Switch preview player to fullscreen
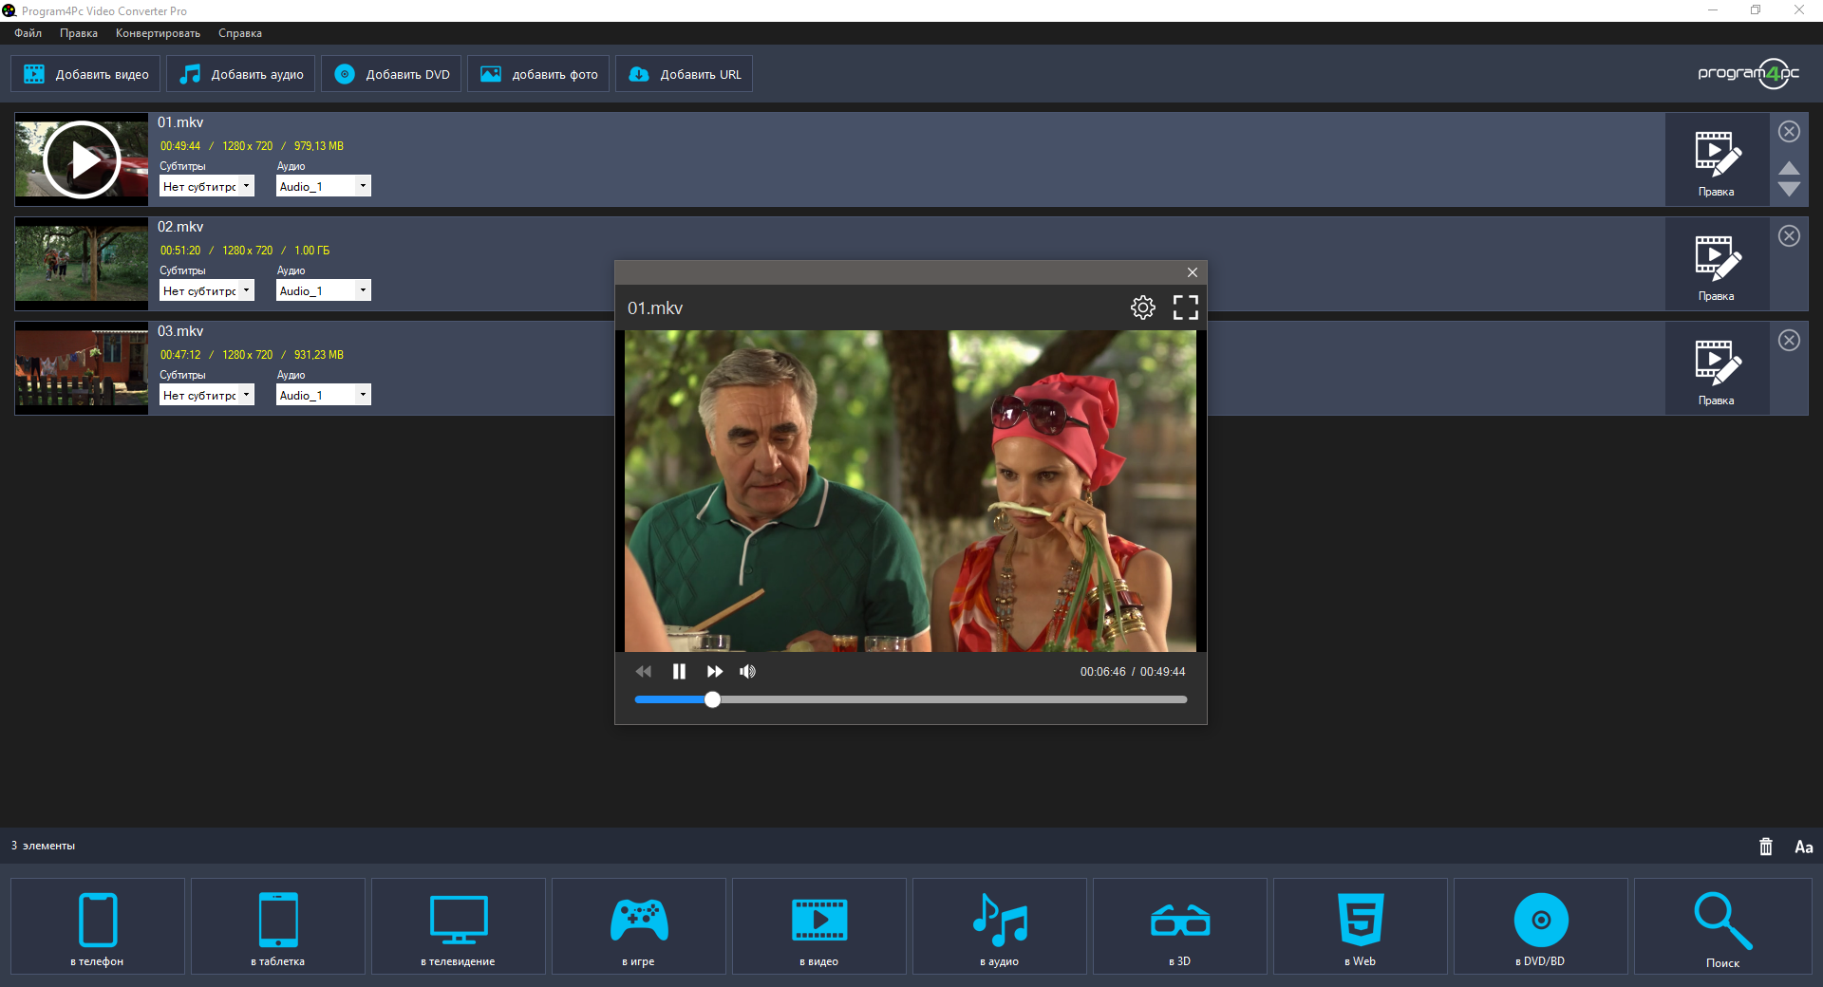1823x987 pixels. (x=1185, y=307)
